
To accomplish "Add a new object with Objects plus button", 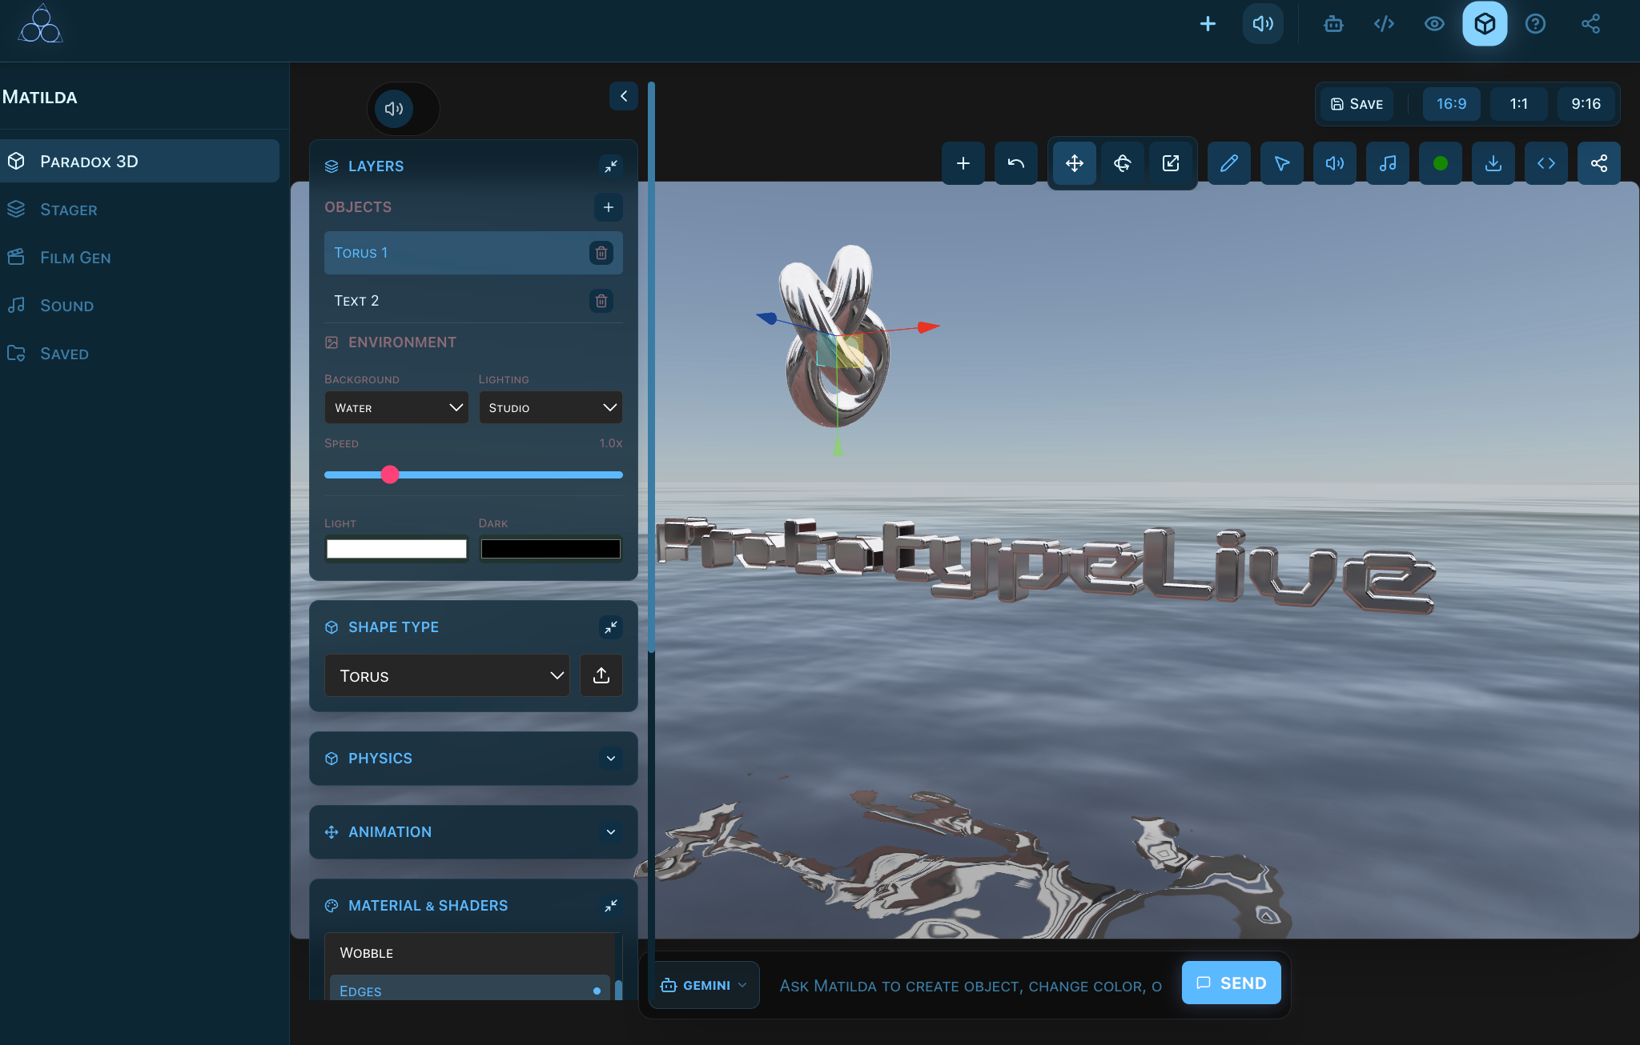I will click(608, 207).
